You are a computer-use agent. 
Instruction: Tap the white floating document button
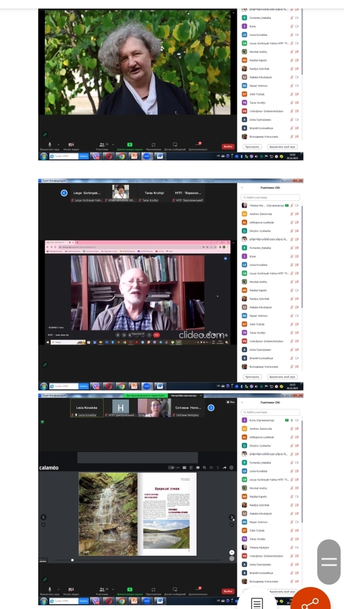[257, 603]
